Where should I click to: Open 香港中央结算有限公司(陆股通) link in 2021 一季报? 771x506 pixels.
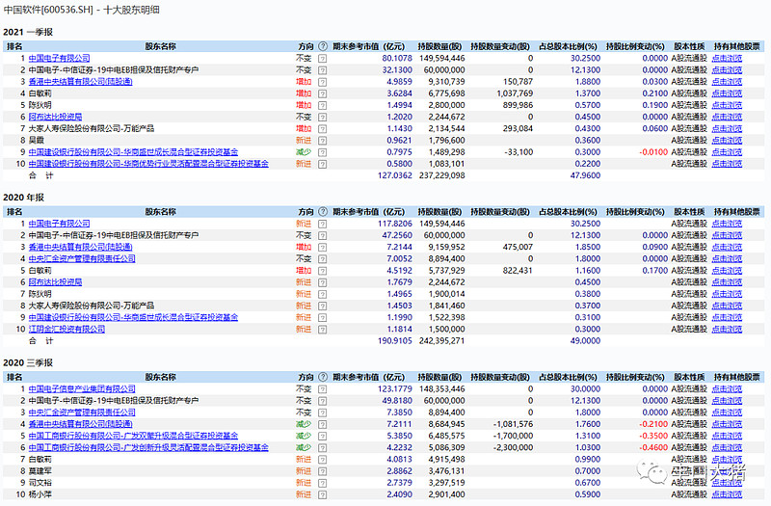(x=80, y=82)
